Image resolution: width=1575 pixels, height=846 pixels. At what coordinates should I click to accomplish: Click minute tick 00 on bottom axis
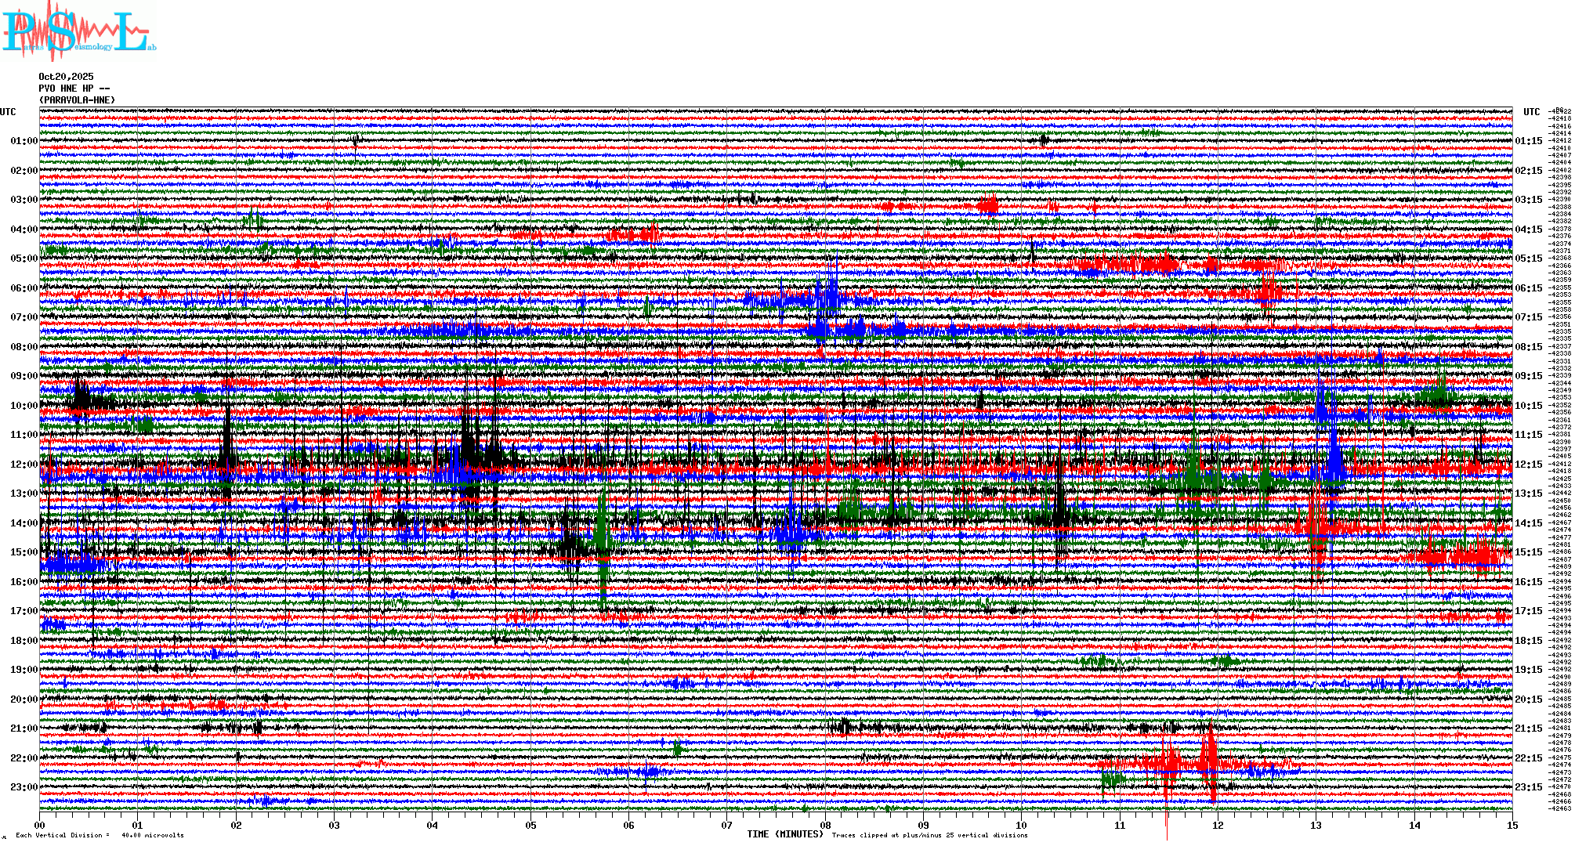40,825
